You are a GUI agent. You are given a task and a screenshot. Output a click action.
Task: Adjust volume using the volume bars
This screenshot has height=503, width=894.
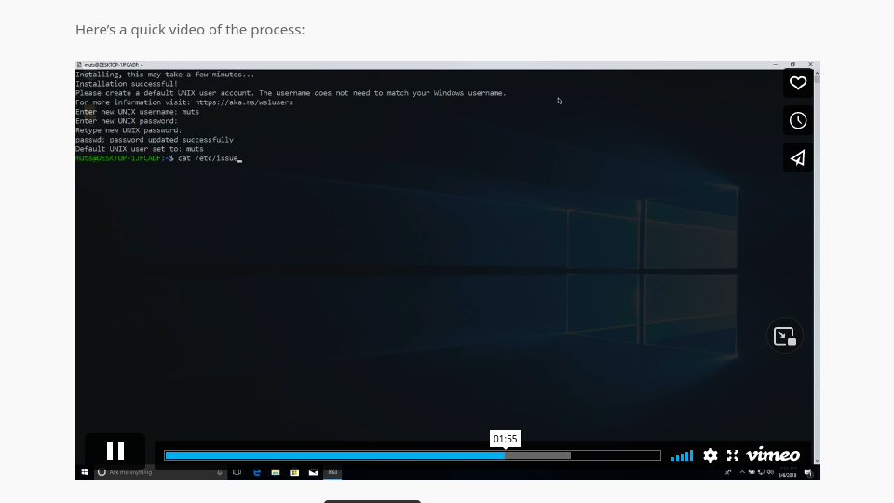point(683,455)
